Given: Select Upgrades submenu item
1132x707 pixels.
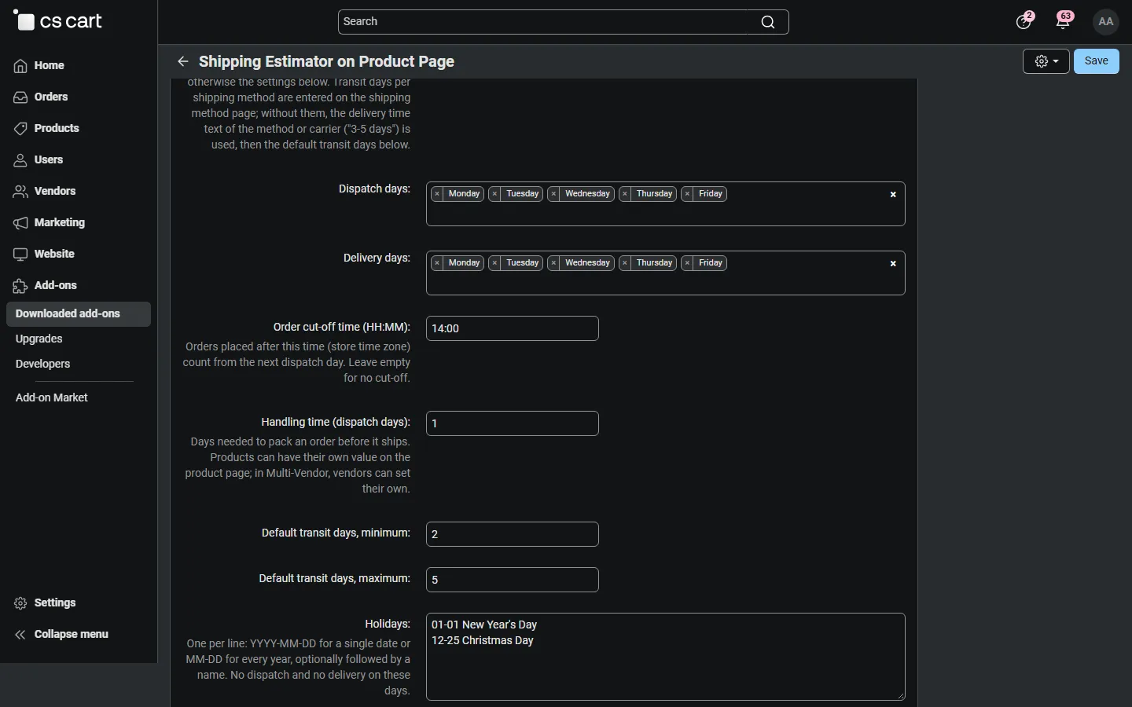Looking at the screenshot, I should tap(39, 339).
